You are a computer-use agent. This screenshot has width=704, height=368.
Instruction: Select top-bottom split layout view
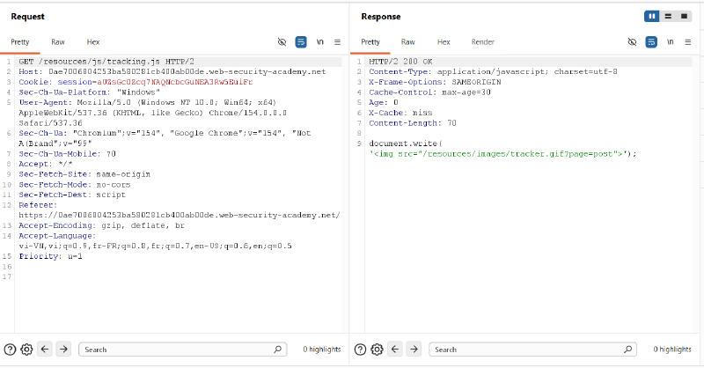click(668, 16)
